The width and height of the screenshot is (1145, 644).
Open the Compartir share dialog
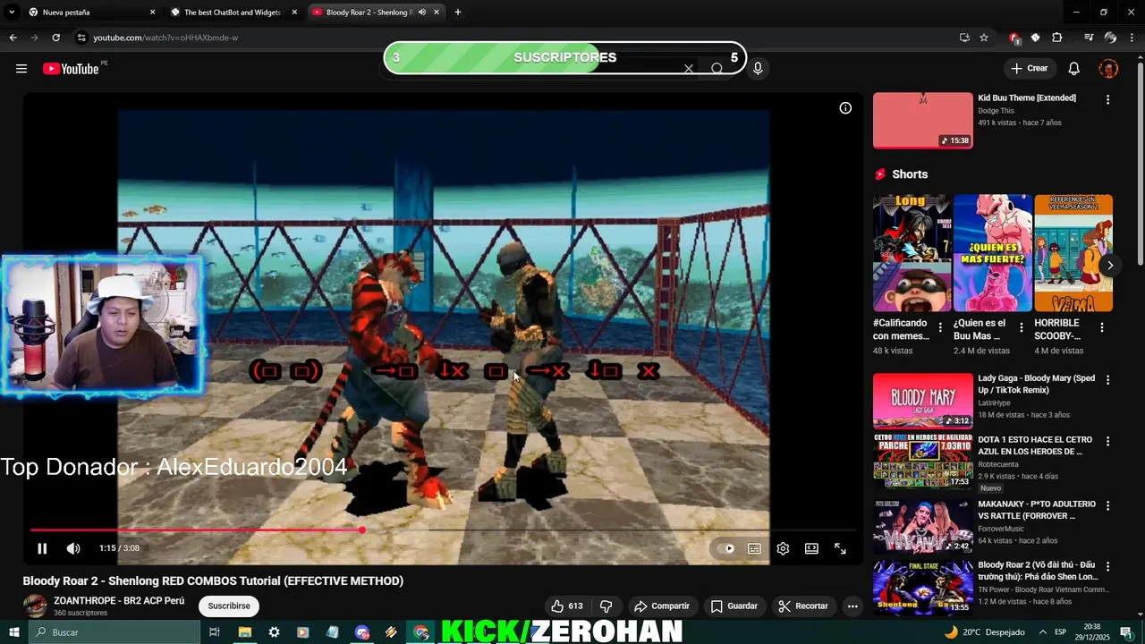[661, 606]
